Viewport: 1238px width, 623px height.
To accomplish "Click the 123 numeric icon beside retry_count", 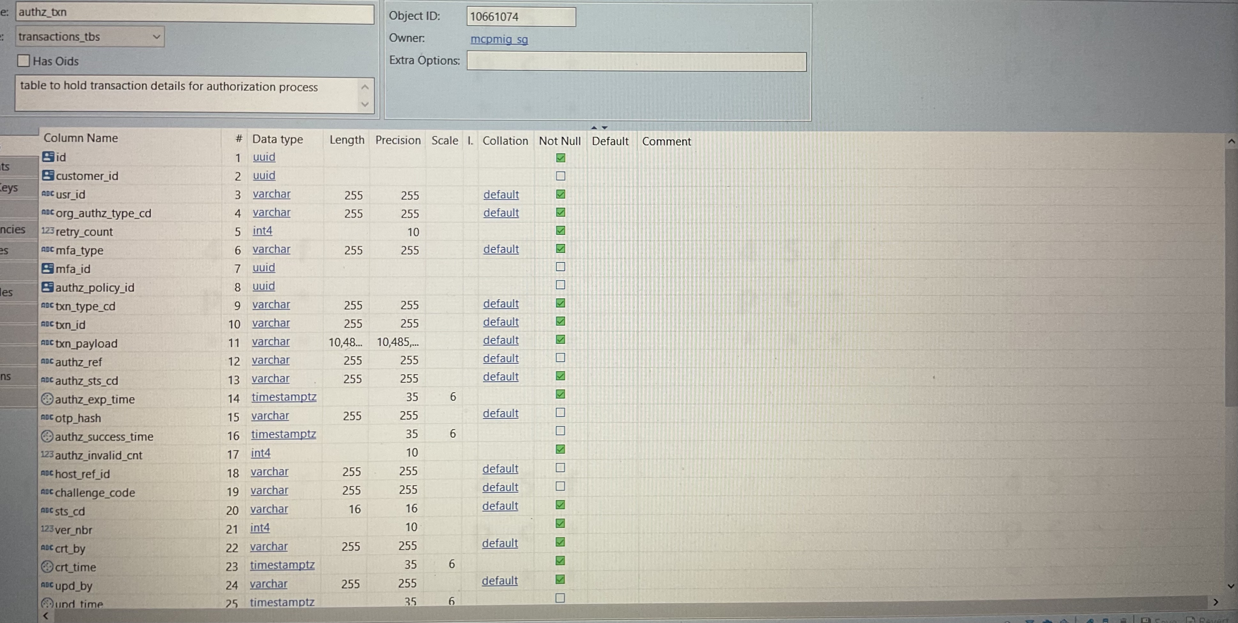I will 47,231.
